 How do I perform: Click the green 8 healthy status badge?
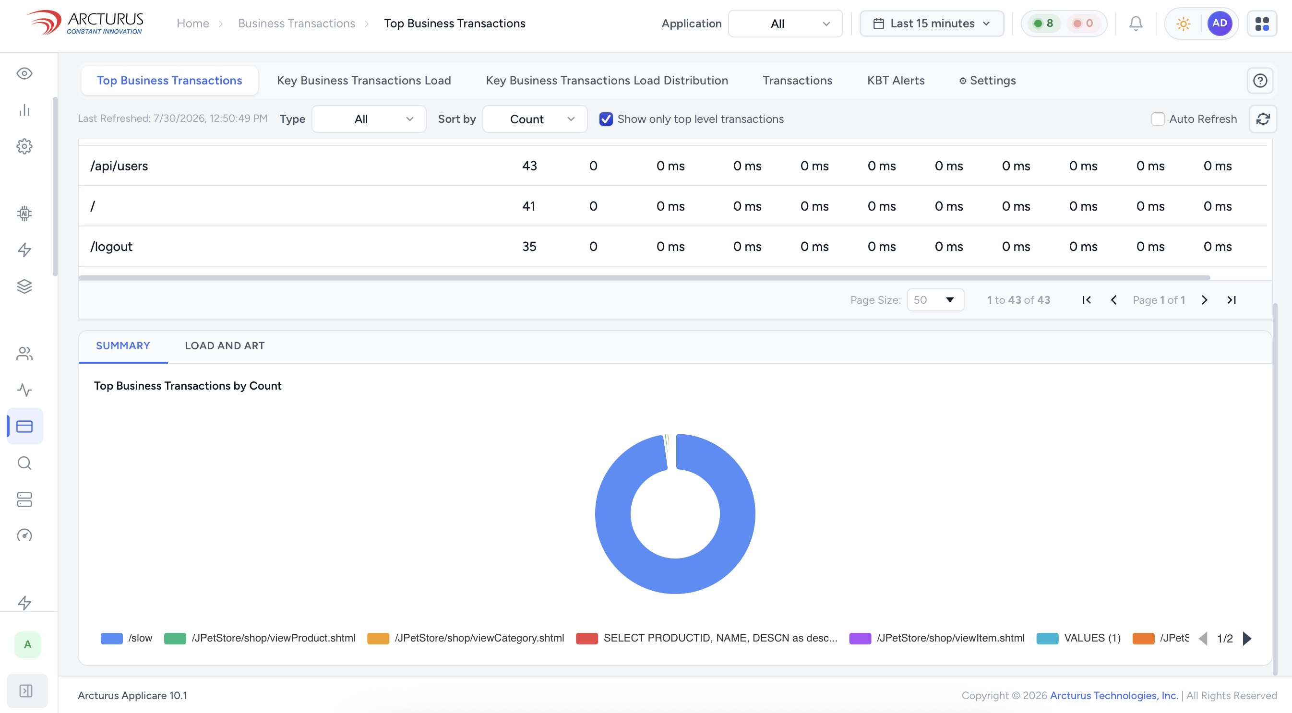point(1043,24)
